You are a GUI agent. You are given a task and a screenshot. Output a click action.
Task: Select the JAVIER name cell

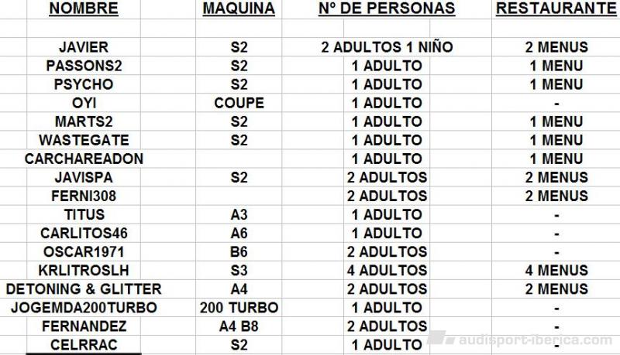coord(84,47)
